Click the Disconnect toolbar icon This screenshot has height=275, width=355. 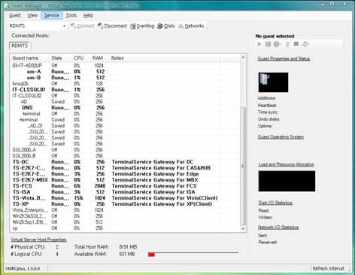pos(112,26)
